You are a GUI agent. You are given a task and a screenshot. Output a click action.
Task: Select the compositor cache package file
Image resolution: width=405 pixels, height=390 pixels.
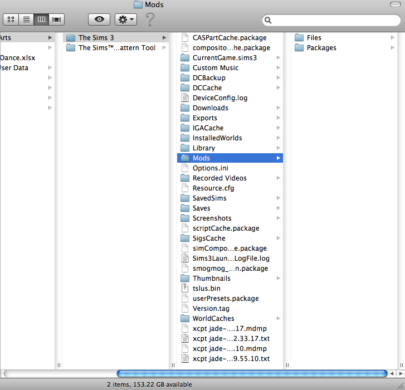pos(230,48)
